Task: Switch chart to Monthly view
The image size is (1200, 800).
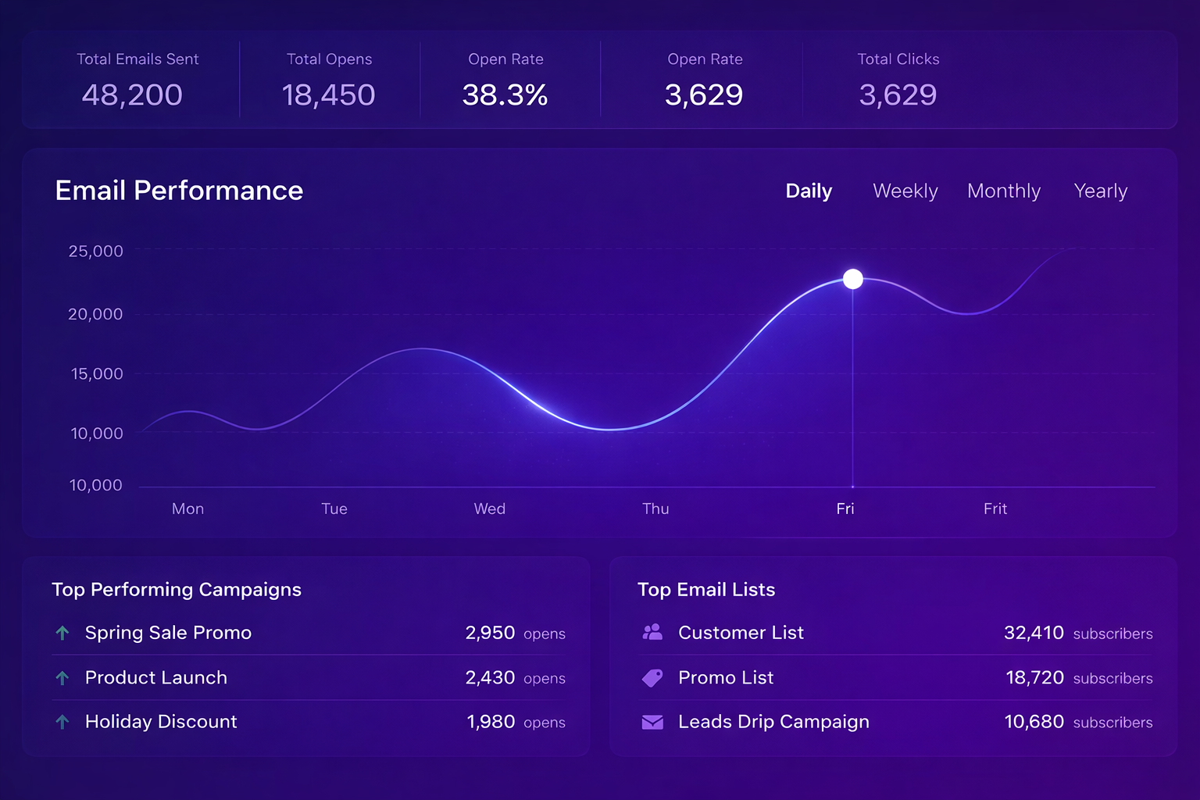Action: coord(1003,191)
